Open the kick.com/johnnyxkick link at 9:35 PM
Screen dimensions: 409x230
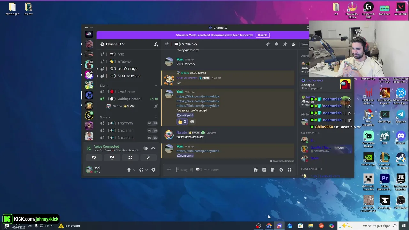tap(198, 151)
